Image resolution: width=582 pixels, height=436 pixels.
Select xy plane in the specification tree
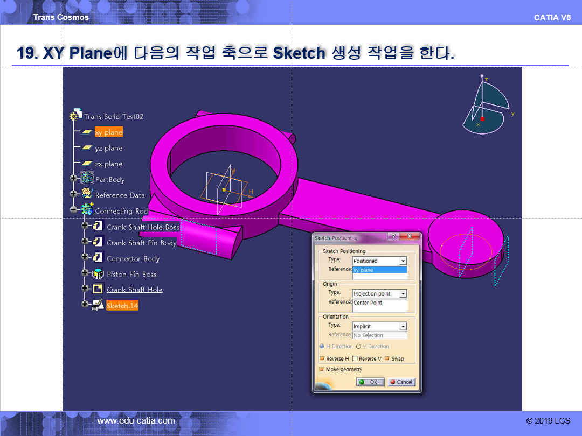coord(108,132)
